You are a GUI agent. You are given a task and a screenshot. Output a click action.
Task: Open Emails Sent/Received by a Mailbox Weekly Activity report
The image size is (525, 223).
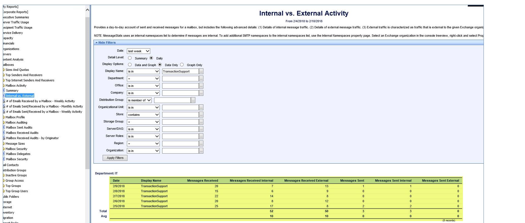point(44,112)
